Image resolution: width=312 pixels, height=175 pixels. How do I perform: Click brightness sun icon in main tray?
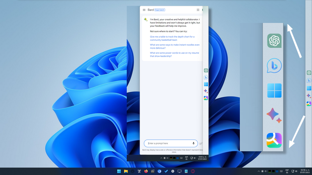click(262, 171)
